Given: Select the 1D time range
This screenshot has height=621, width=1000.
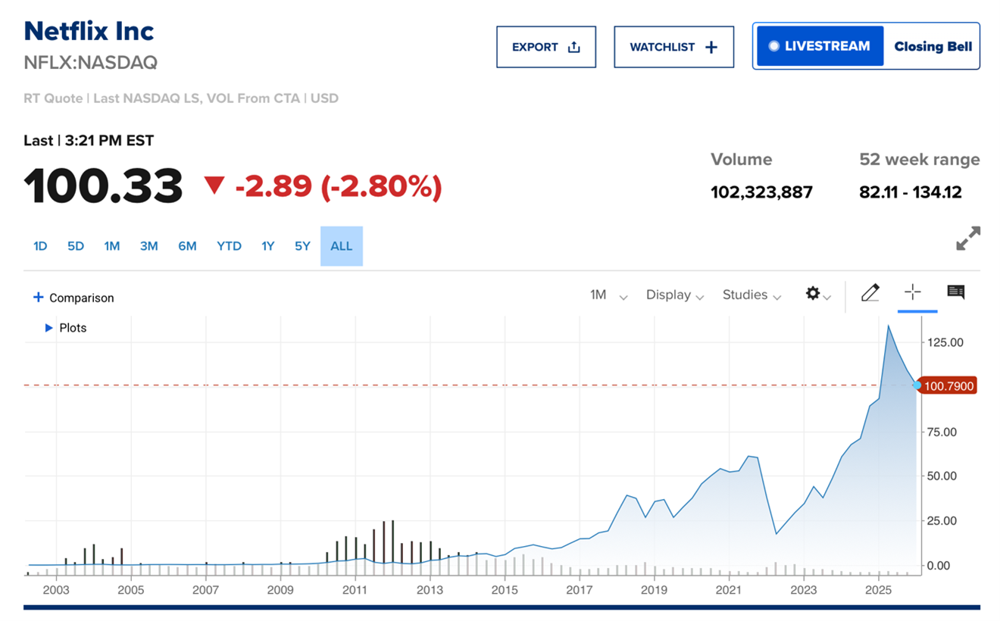Looking at the screenshot, I should point(40,246).
